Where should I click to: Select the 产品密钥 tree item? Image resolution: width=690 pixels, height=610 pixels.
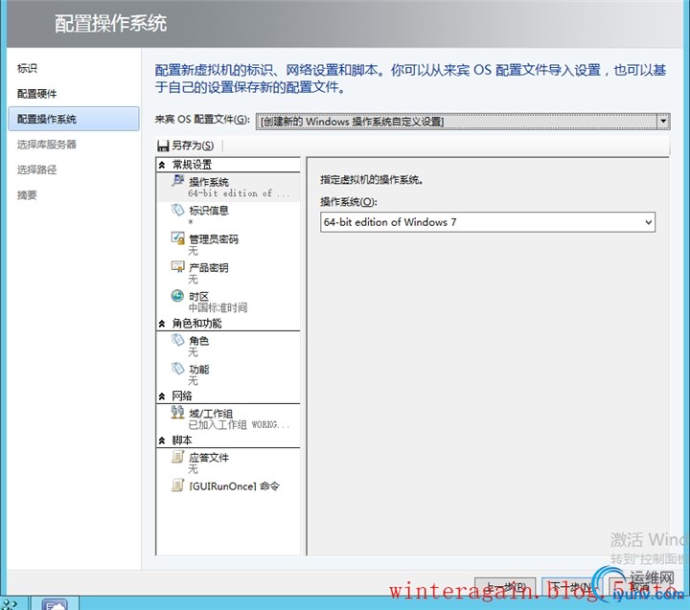[228, 273]
